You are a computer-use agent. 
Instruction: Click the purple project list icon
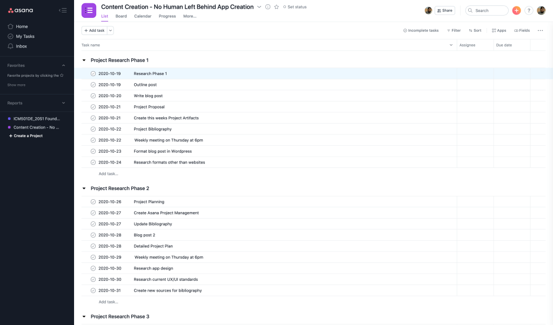point(89,10)
